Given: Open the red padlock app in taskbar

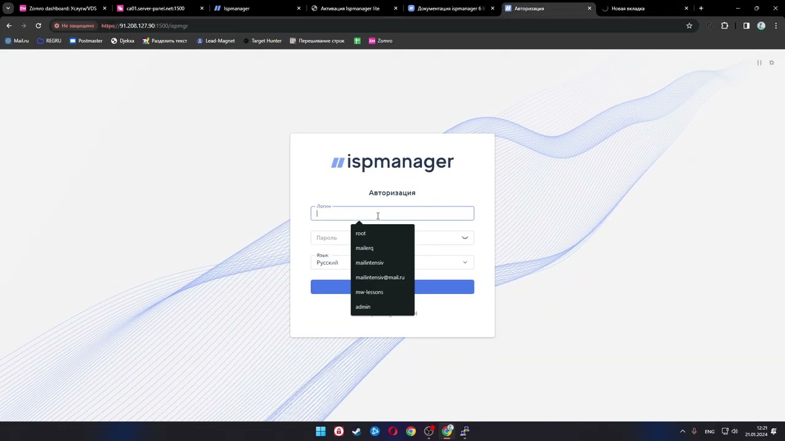Looking at the screenshot, I should click(339, 431).
